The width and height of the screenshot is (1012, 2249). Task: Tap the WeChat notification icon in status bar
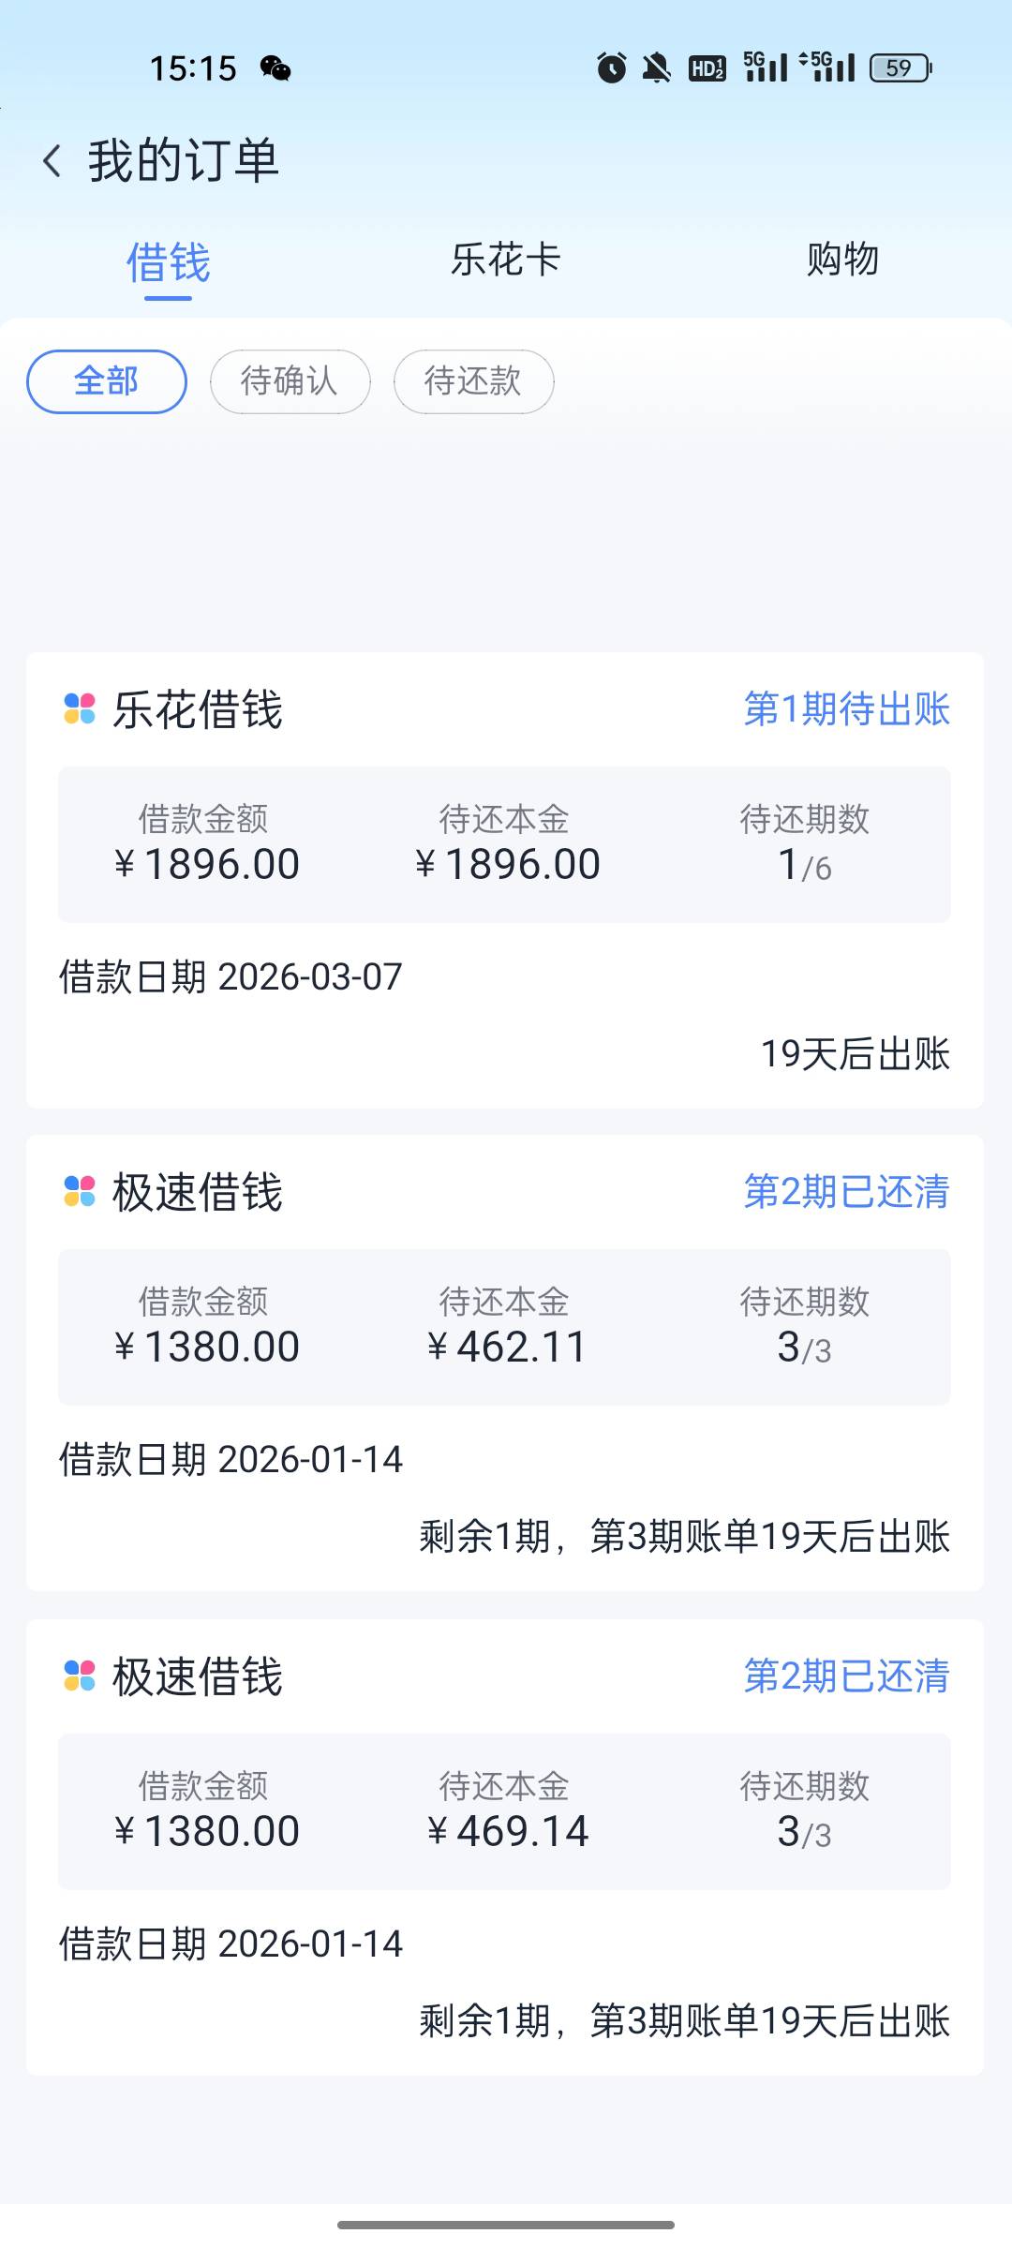275,68
